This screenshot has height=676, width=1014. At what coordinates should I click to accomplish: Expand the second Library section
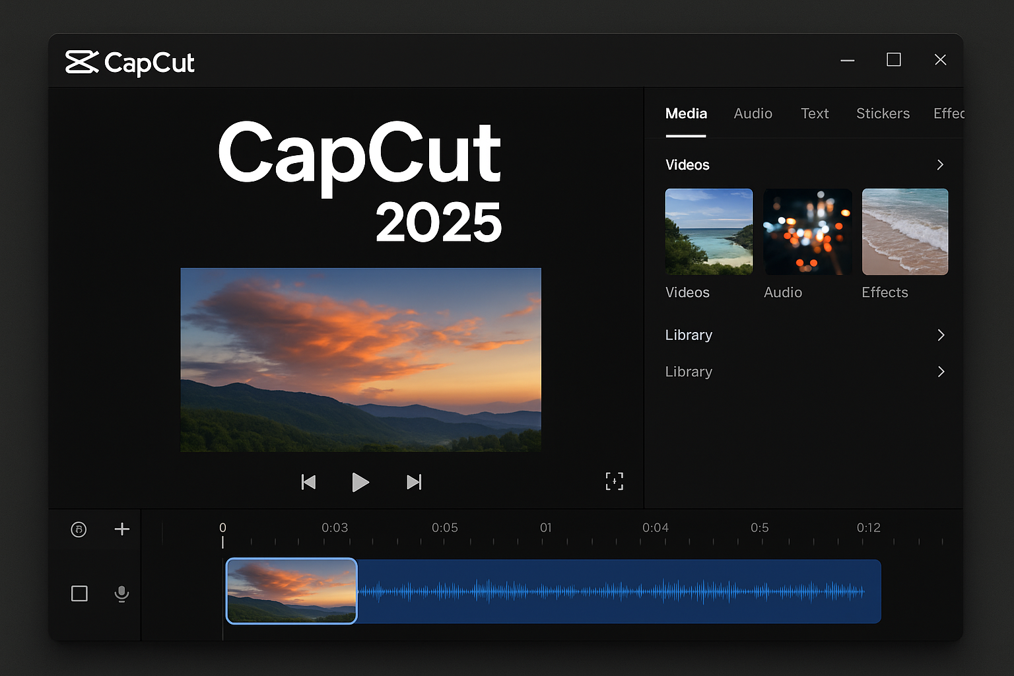[941, 372]
